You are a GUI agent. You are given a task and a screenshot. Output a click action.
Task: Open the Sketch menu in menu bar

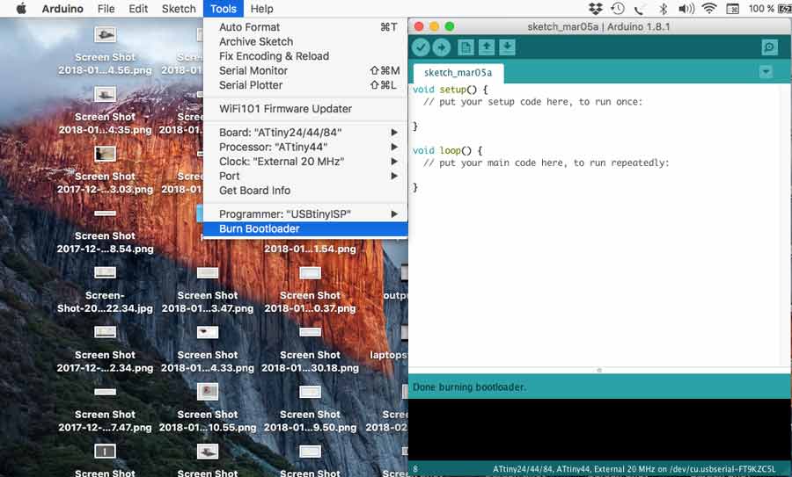point(179,9)
